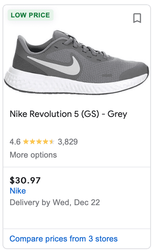Click the half-filled fifth rating star
This screenshot has width=155, height=252.
[x=52, y=142]
